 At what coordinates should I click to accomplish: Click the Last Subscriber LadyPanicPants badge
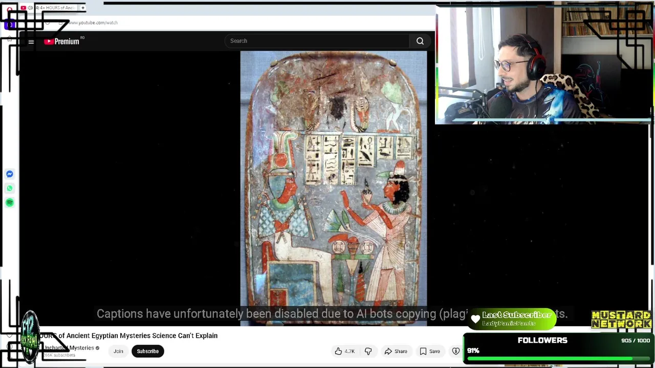click(513, 319)
